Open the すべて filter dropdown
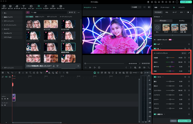This screenshot has height=124, width=193. pyautogui.click(x=72, y=12)
